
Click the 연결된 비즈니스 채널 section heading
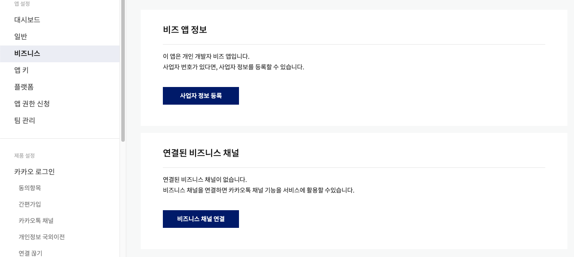tap(201, 153)
